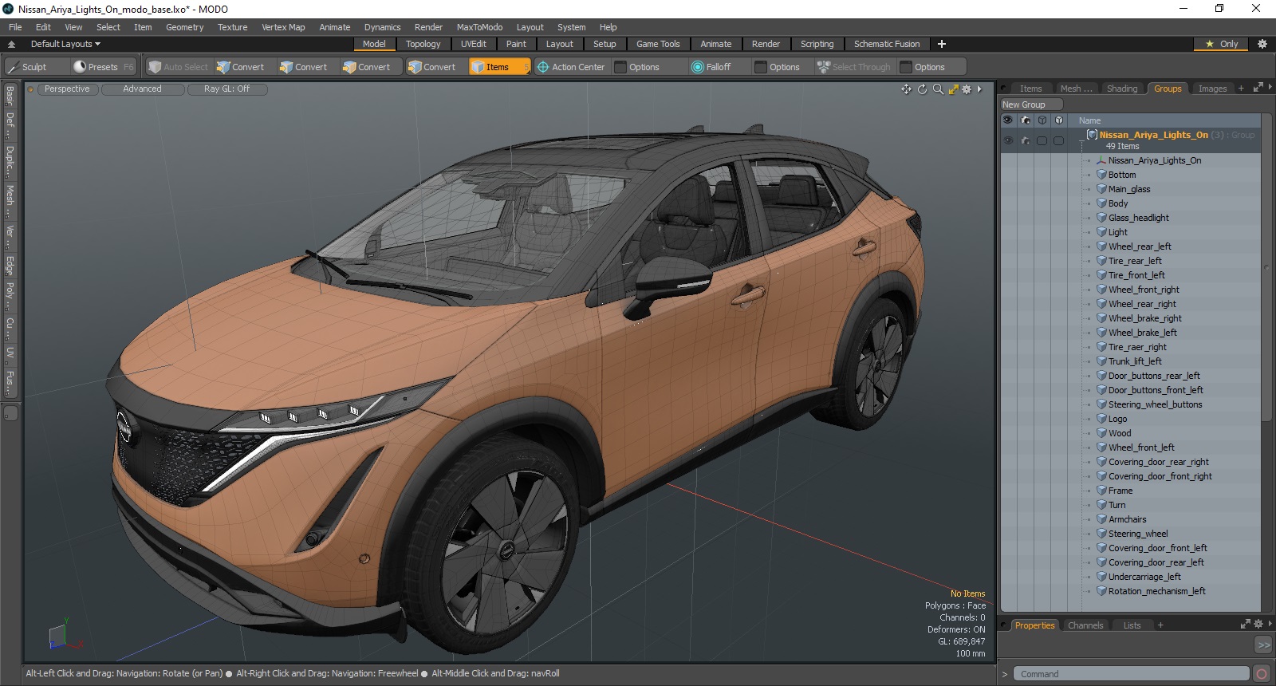Toggle the fourth column checkbox for Nissan_Ariya_Lights_On group
Screen dimensions: 1276x686
coord(1058,140)
